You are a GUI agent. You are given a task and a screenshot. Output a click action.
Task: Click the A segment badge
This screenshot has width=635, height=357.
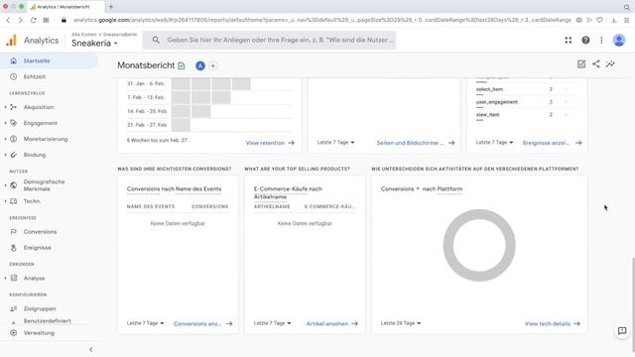coord(200,65)
